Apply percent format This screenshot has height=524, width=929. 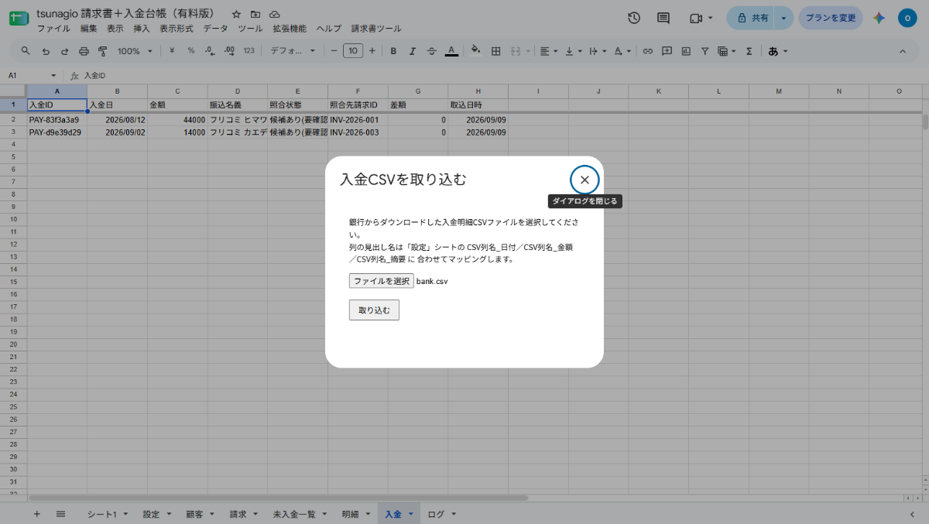pos(190,51)
